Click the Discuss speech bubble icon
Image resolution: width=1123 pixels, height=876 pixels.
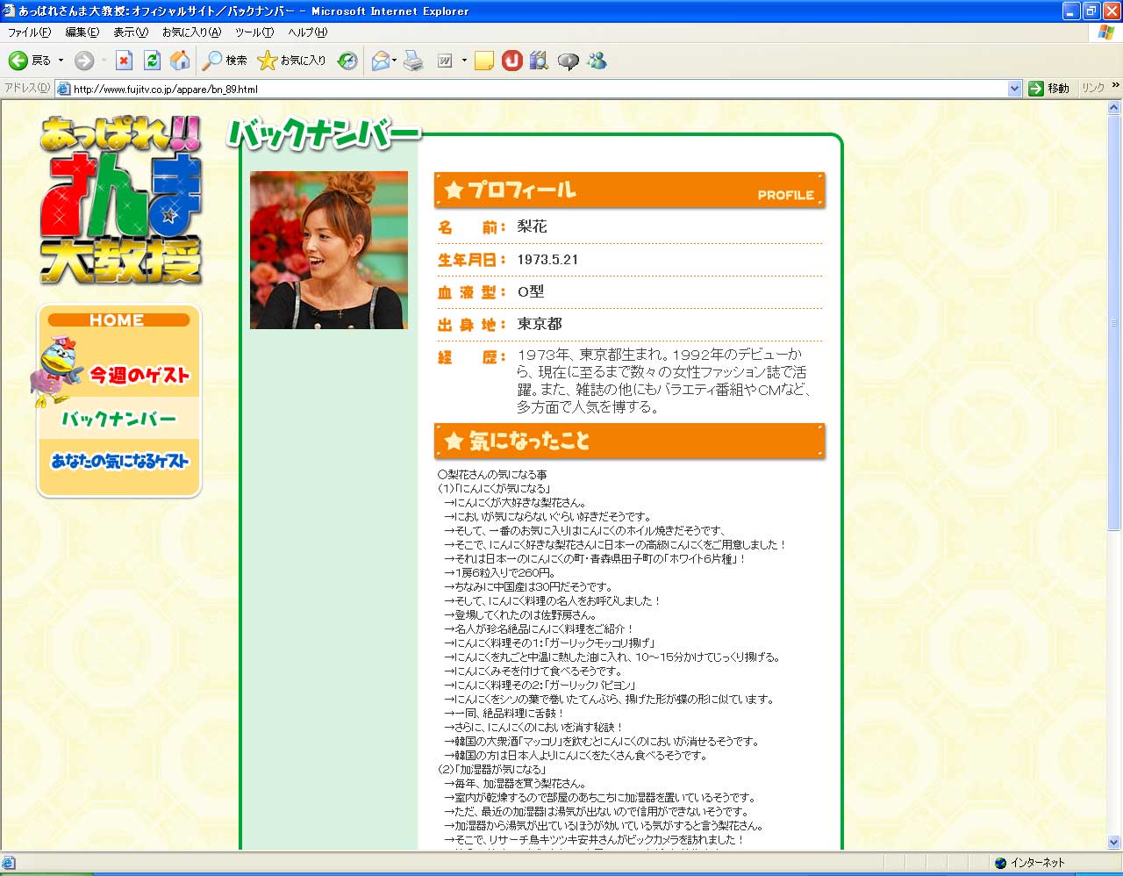[569, 61]
